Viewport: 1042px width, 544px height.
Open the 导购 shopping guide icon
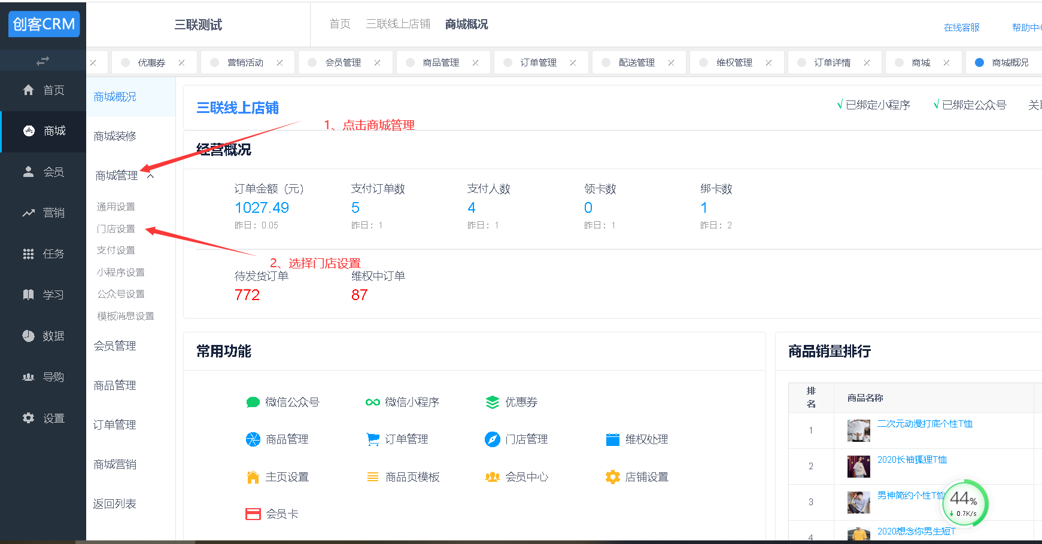28,377
